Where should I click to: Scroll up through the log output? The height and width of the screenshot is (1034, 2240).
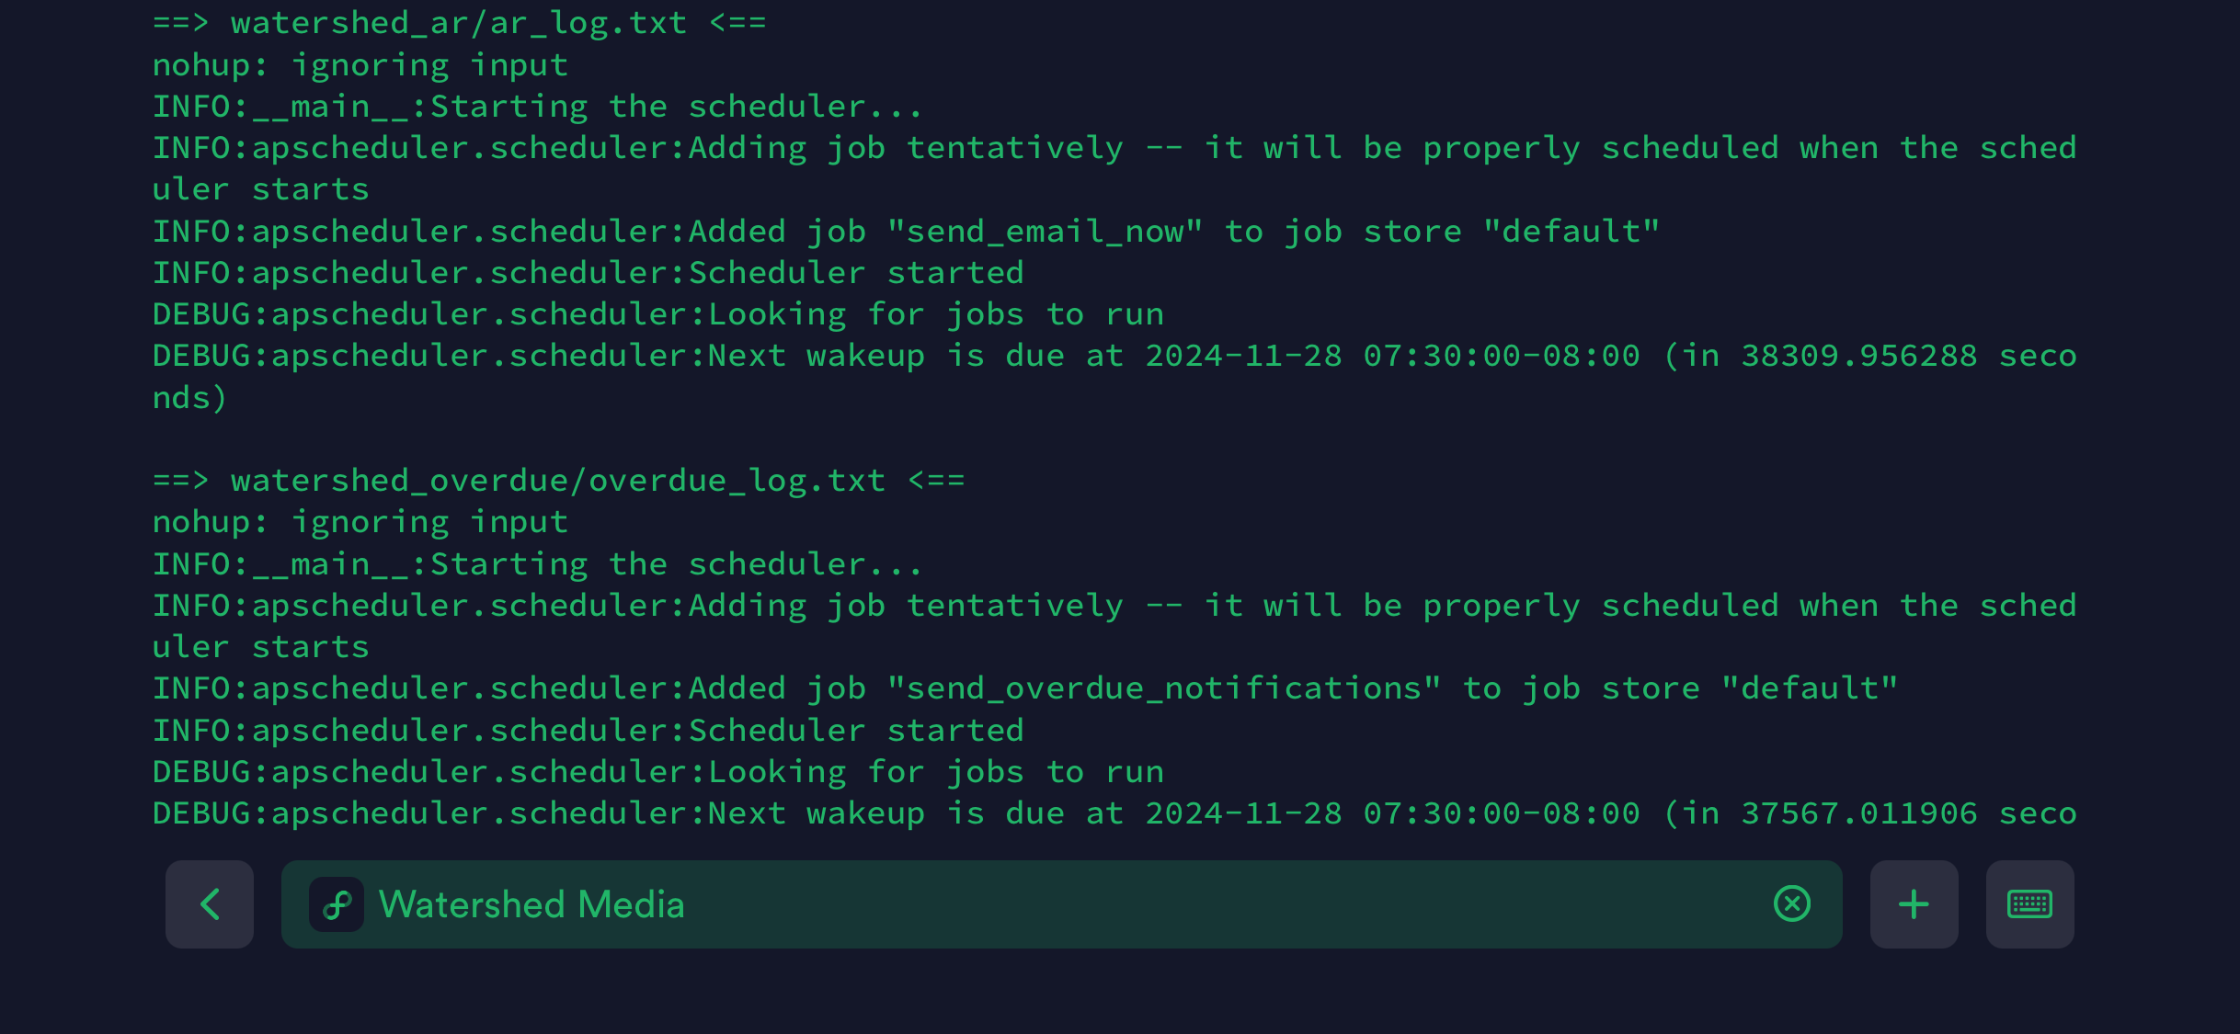[1120, 428]
